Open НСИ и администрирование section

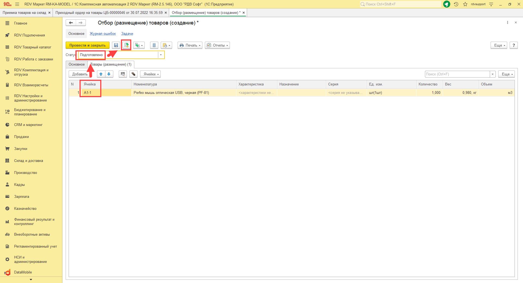tap(31, 260)
